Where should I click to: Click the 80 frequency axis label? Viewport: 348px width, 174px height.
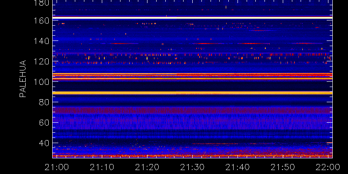coord(44,102)
